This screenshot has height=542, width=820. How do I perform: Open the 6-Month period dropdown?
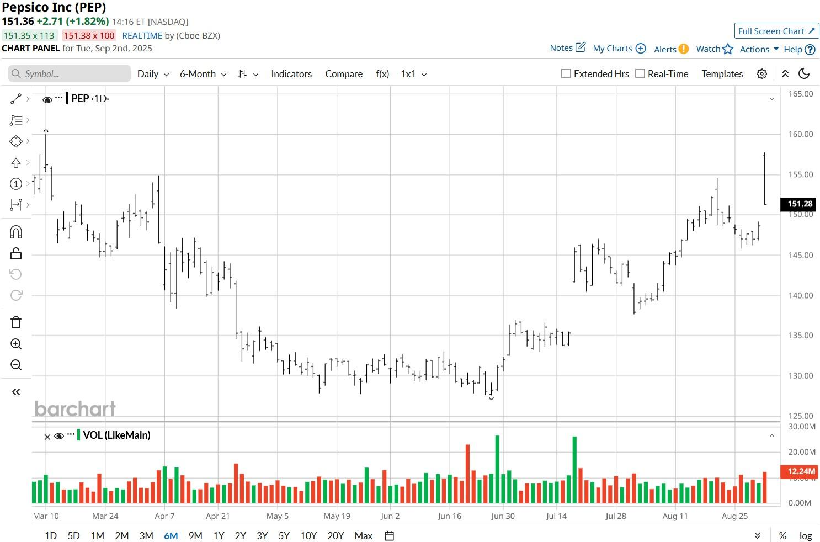point(203,74)
